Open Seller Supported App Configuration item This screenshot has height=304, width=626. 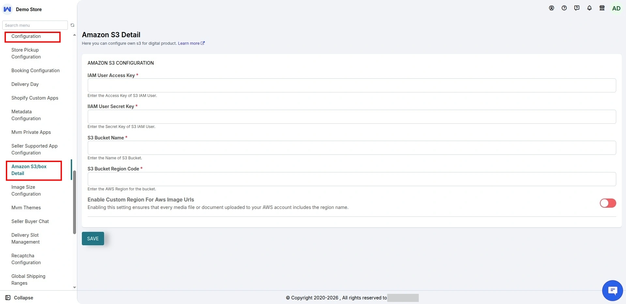tap(35, 149)
